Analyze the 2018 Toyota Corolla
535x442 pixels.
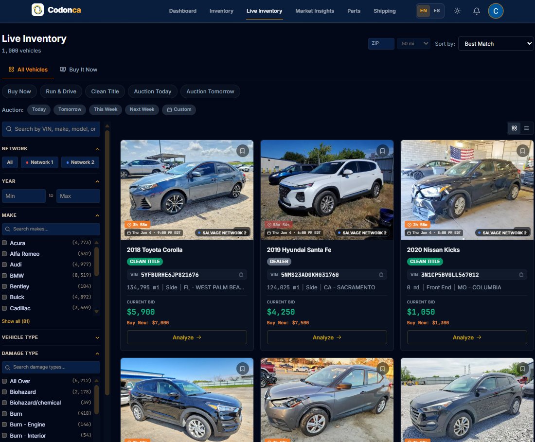click(x=187, y=337)
